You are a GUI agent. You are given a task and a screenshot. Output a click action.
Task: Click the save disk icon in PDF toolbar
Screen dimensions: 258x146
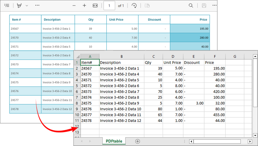click(x=204, y=6)
